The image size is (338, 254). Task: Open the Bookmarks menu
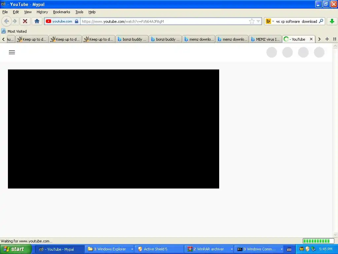point(61,12)
